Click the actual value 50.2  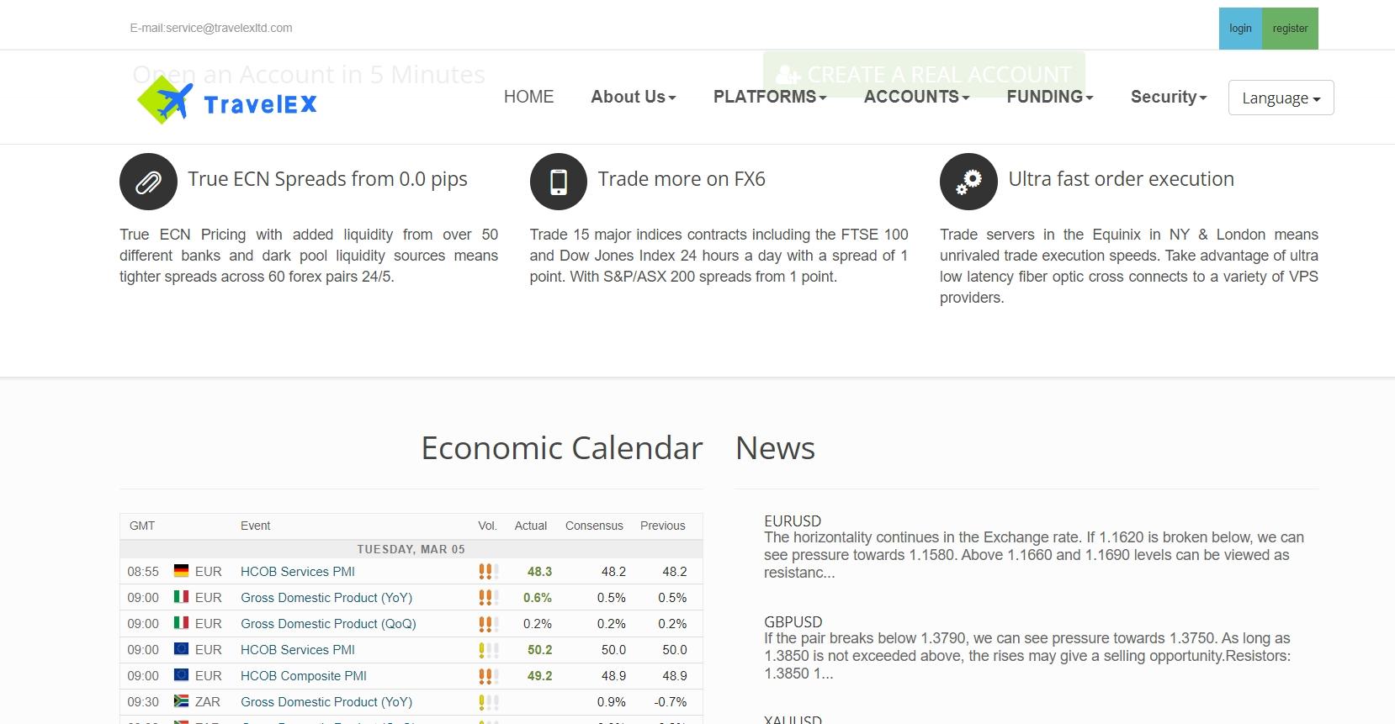[x=539, y=650]
